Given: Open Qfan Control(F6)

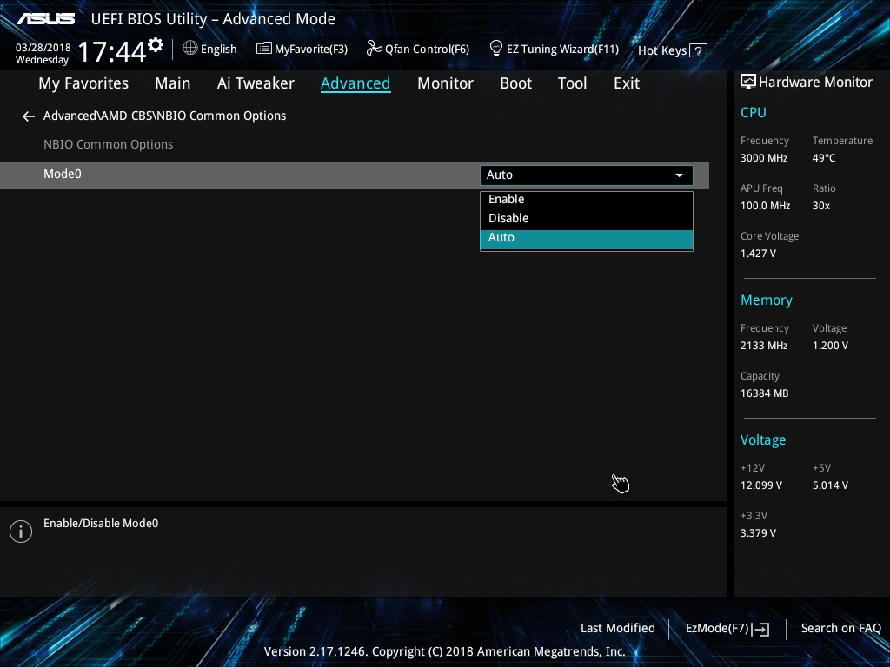Looking at the screenshot, I should (418, 49).
